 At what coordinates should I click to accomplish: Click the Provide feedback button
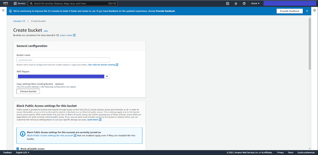pos(290,11)
